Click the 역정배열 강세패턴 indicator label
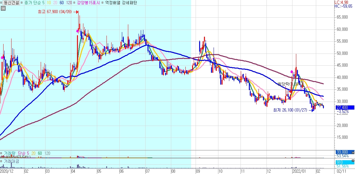The image size is (355, 174). (121, 3)
